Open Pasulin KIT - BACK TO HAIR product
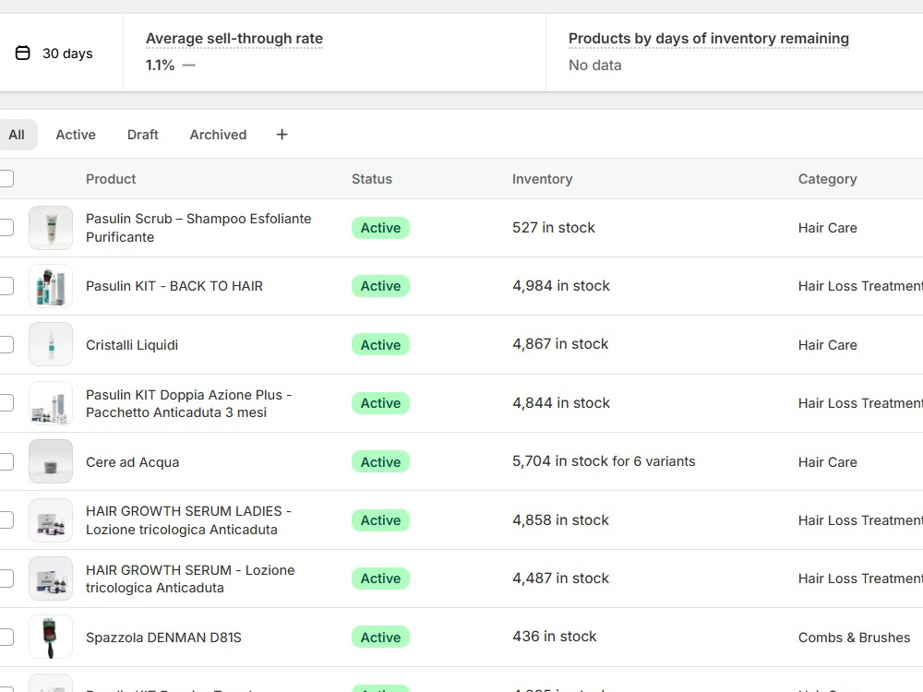 pos(174,286)
